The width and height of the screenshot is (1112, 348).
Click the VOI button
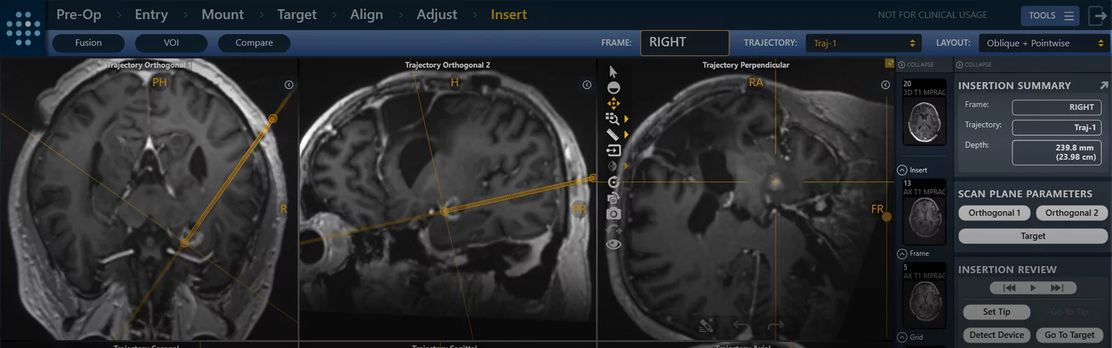tap(172, 42)
